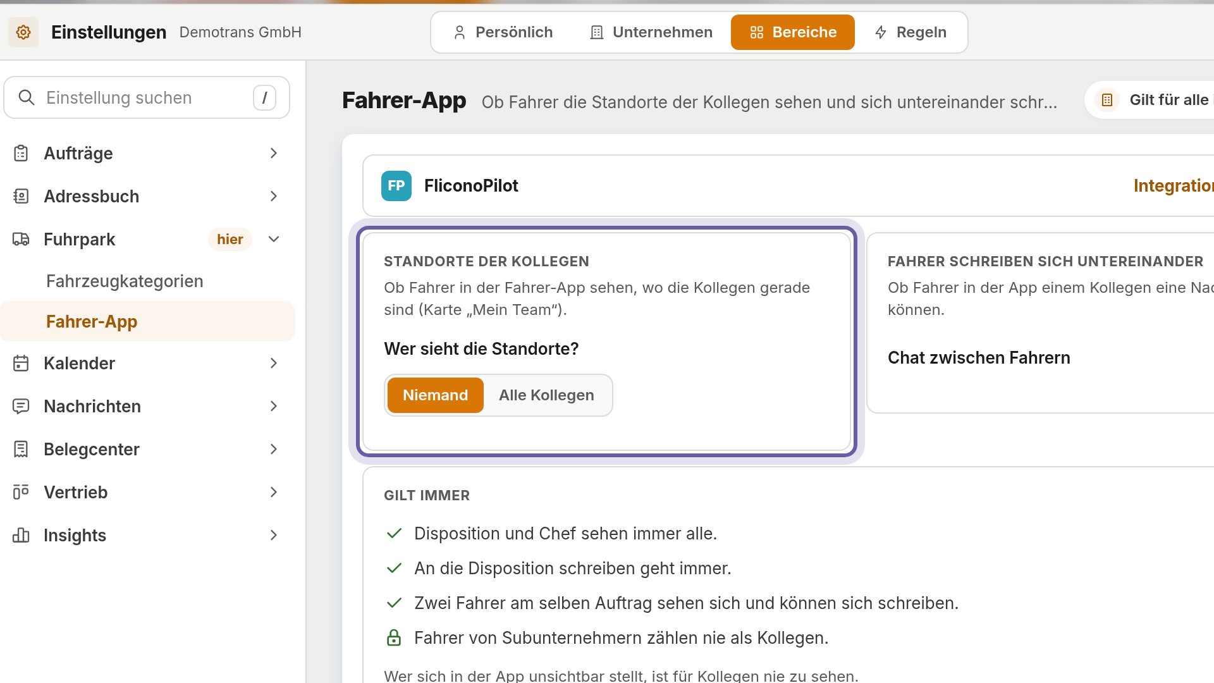This screenshot has height=683, width=1214.
Task: Open Fahrer-App in the sidebar
Action: point(148,321)
